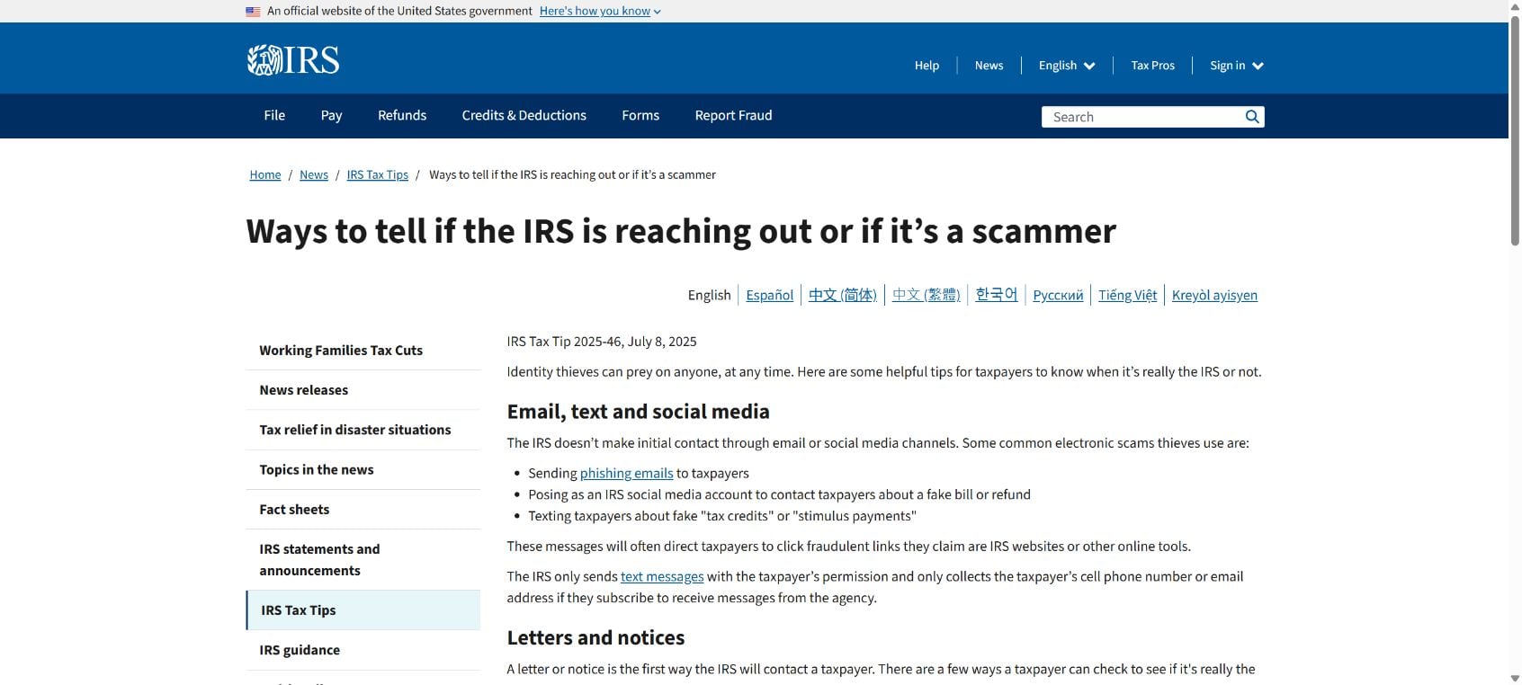Viewport: 1522px width, 685px height.
Task: Click the main page title heading
Action: click(681, 231)
